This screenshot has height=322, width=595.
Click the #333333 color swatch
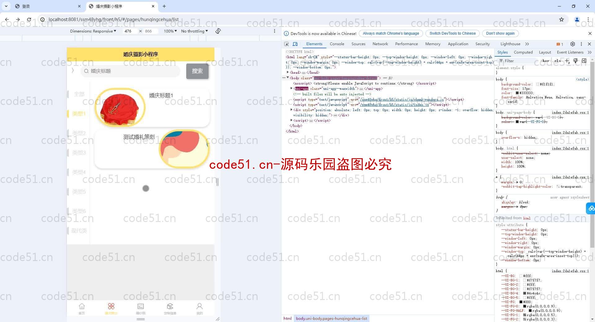click(517, 93)
